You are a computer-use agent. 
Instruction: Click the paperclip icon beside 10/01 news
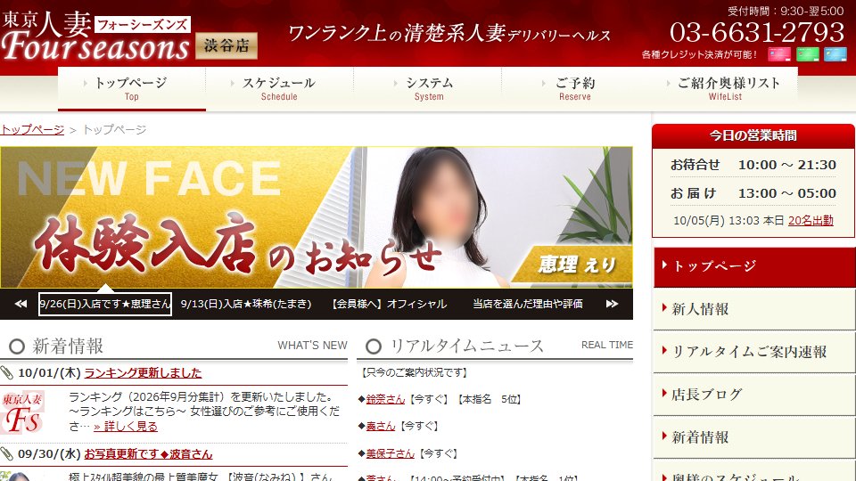(6, 373)
